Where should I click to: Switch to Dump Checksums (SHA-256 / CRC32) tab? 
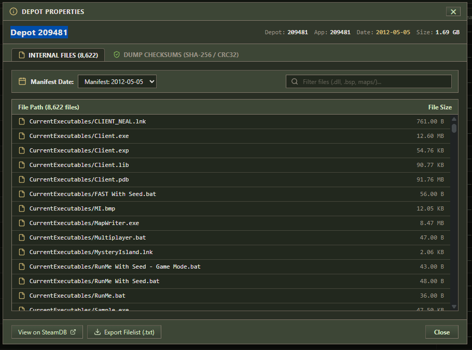point(176,55)
